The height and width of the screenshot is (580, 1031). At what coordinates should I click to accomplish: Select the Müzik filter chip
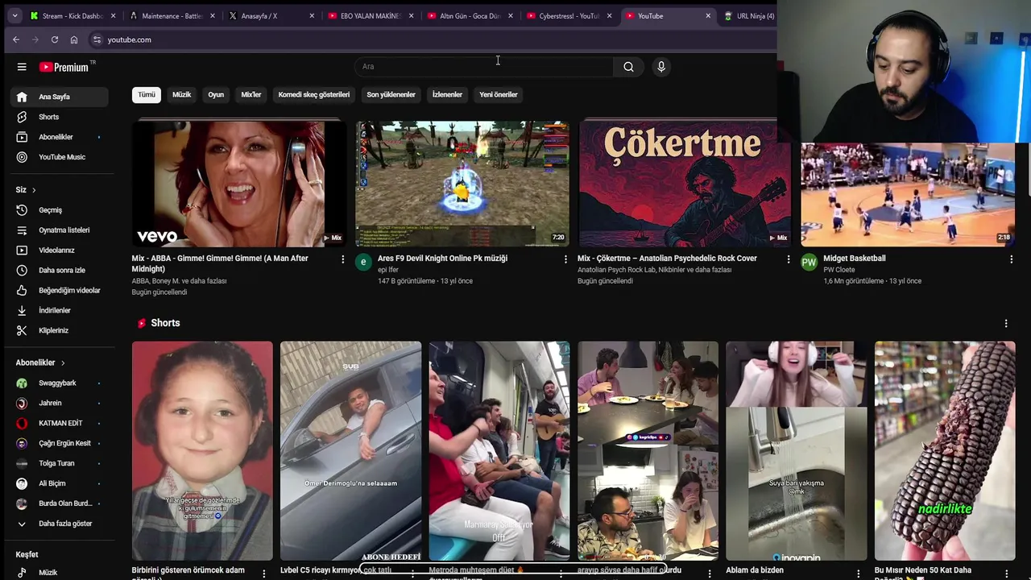pos(182,94)
